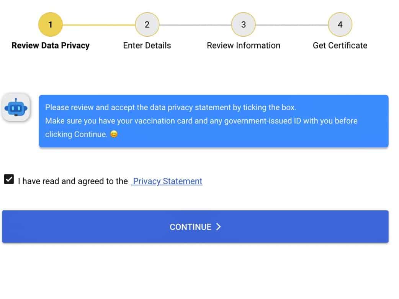Click the "I have read and agreed" text
399x299 pixels.
[x=73, y=181]
